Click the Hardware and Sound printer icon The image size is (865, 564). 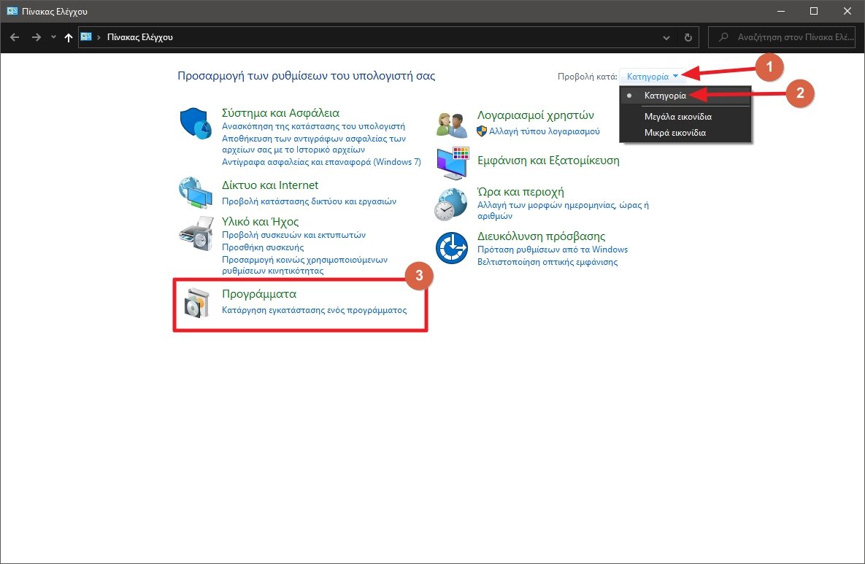[195, 233]
